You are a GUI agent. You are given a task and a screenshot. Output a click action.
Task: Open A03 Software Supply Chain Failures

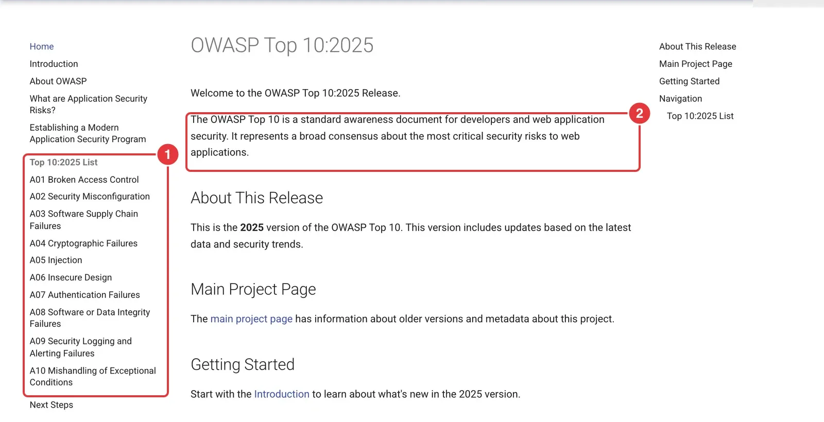(83, 220)
